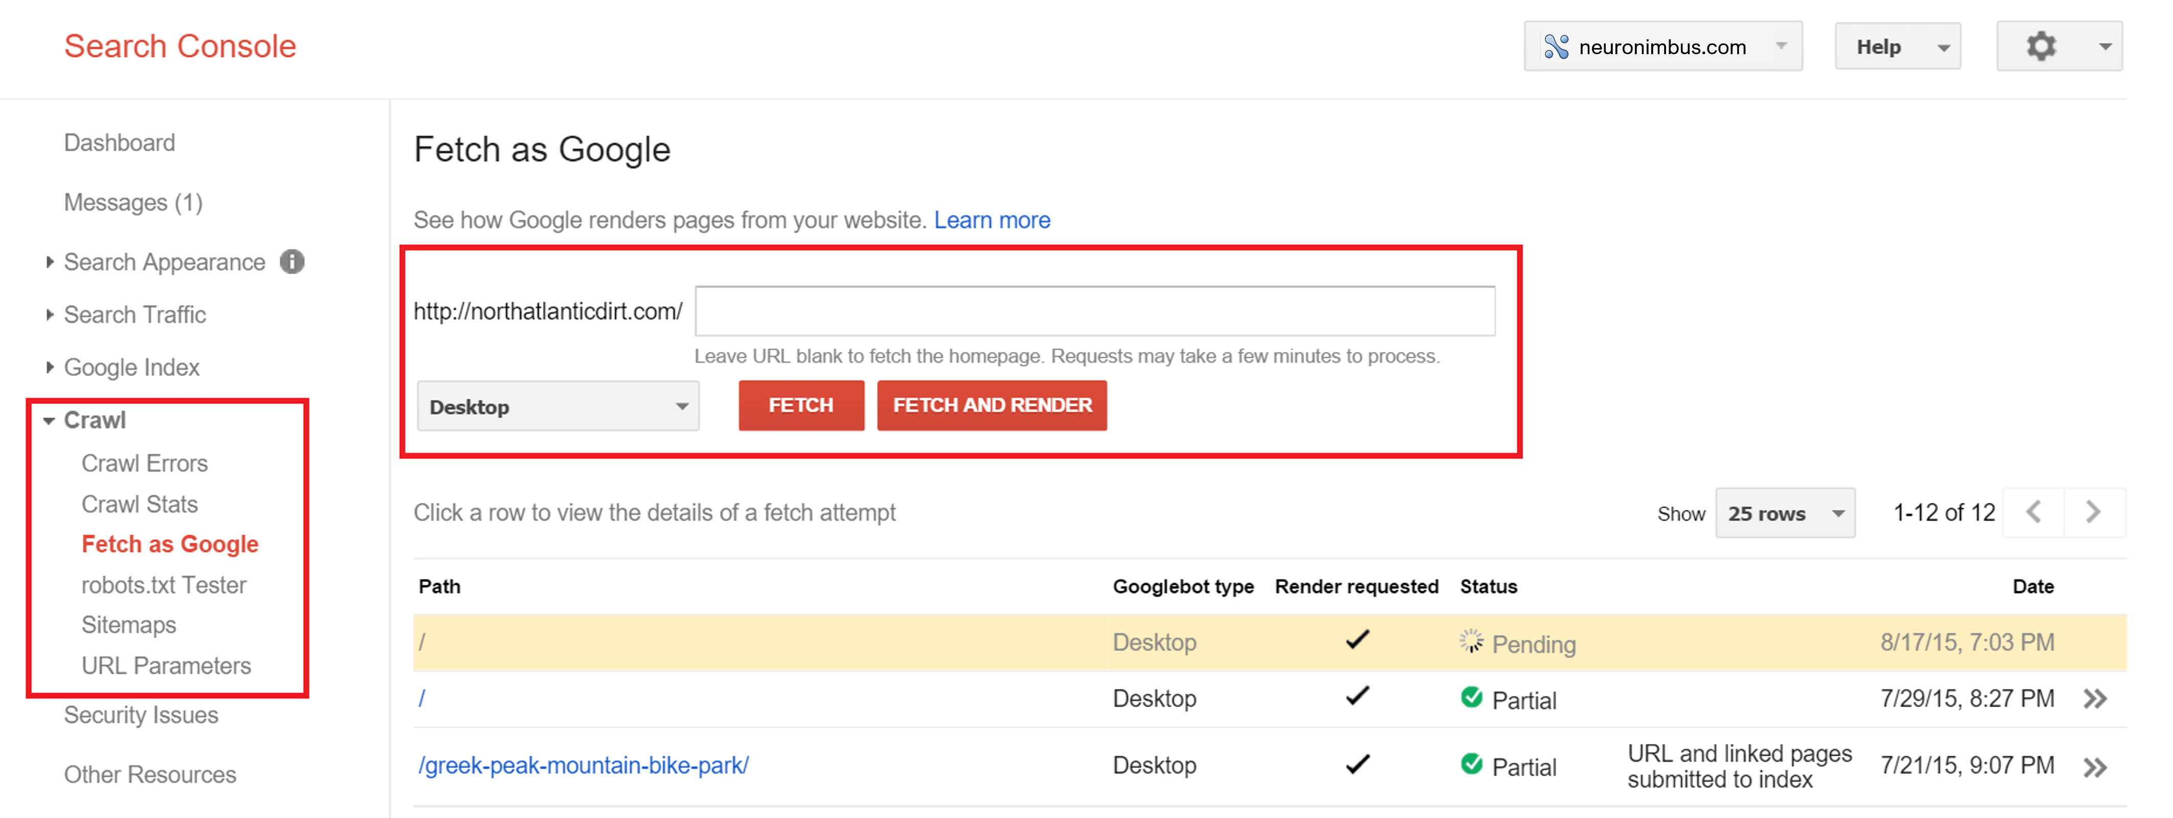Click the Path column header
This screenshot has width=2173, height=818.
point(440,586)
